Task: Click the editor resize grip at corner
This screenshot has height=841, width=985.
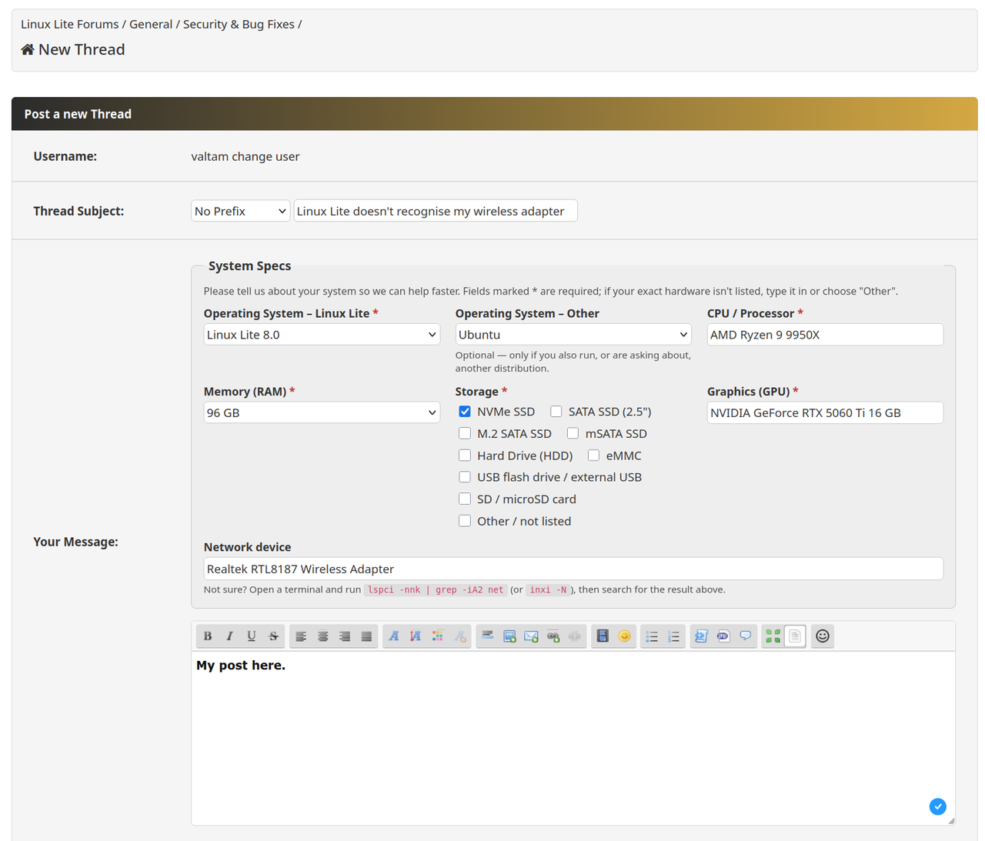Action: pos(951,821)
